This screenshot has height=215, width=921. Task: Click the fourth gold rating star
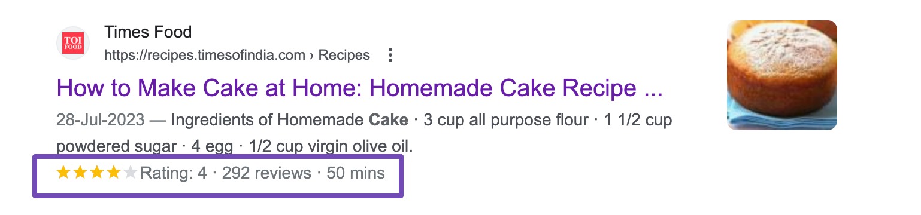click(113, 173)
